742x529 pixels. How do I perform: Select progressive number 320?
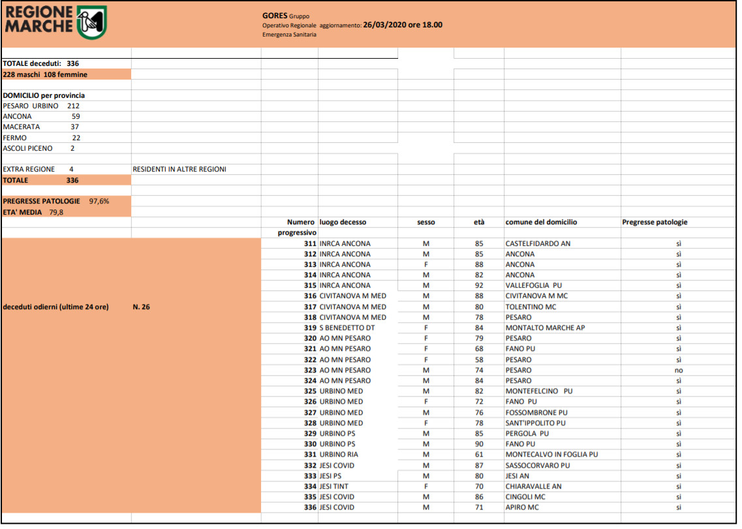(x=310, y=339)
